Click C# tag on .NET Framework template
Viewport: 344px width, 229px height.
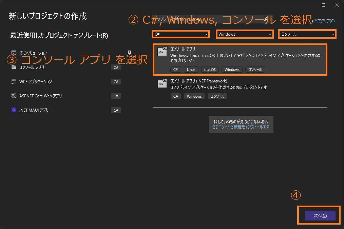coord(175,96)
